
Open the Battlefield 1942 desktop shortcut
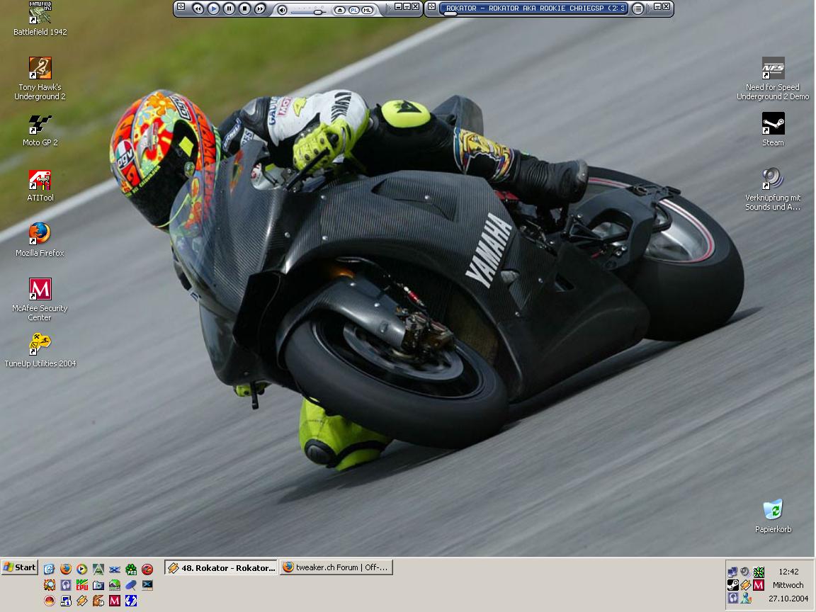click(40, 13)
